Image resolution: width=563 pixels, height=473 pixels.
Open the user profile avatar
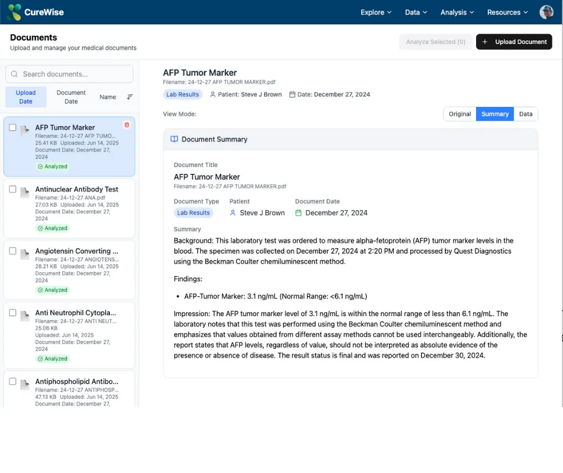click(546, 12)
